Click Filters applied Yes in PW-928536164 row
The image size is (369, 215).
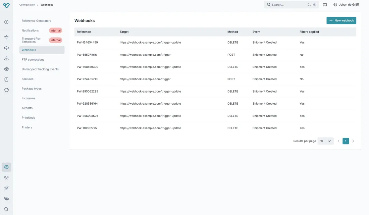(x=302, y=104)
